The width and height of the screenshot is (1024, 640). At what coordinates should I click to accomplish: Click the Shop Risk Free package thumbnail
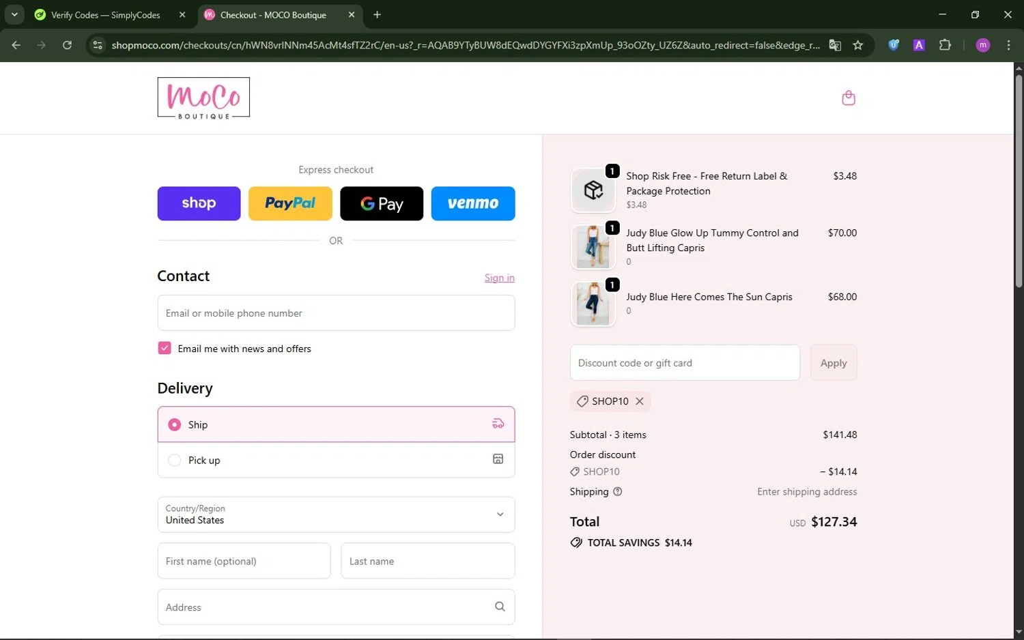tap(593, 190)
